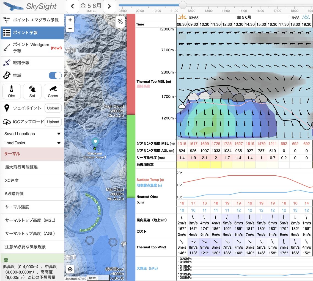Center map on my location
The height and width of the screenshot is (281, 313).
(x=70, y=269)
